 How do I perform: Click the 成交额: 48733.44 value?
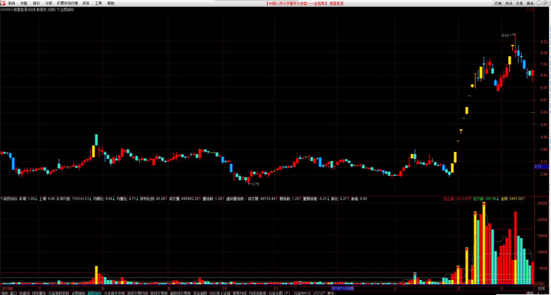[262, 199]
